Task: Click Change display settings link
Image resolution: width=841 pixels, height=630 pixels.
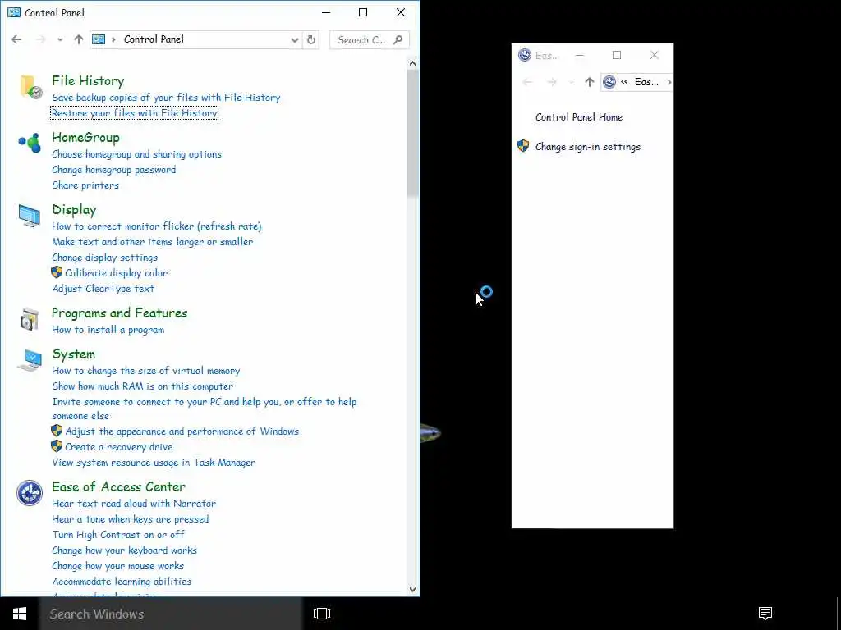Action: pos(104,257)
